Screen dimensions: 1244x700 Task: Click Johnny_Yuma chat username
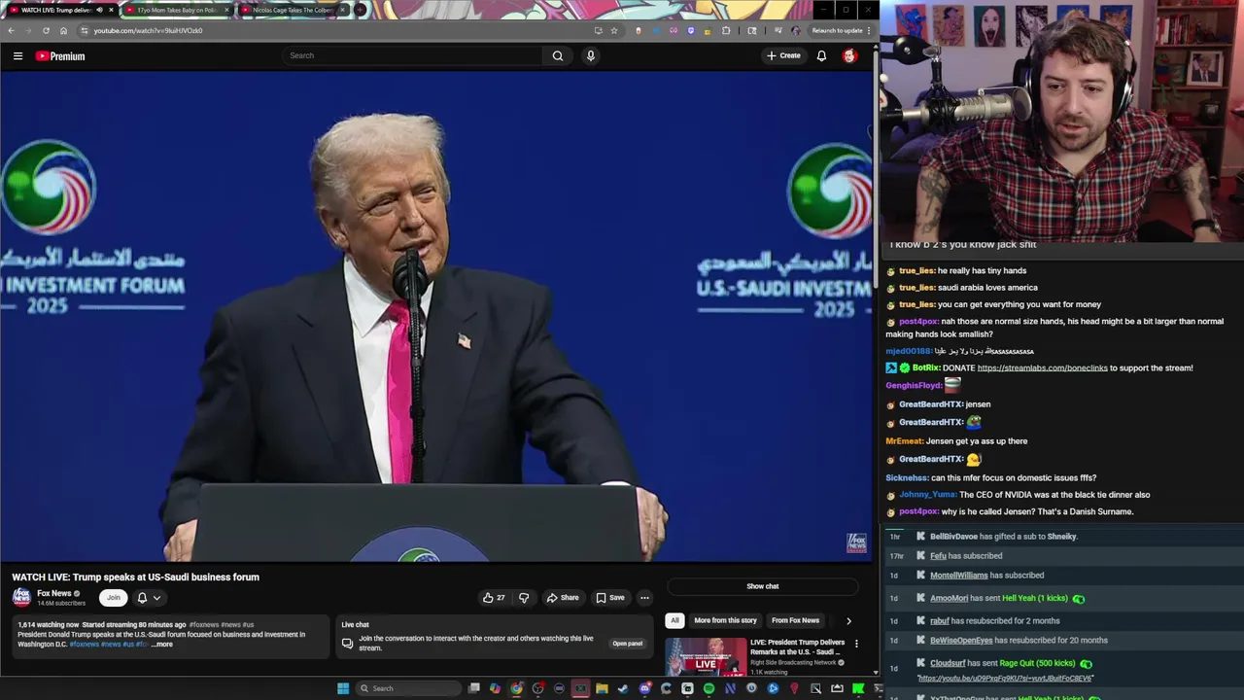tap(927, 495)
